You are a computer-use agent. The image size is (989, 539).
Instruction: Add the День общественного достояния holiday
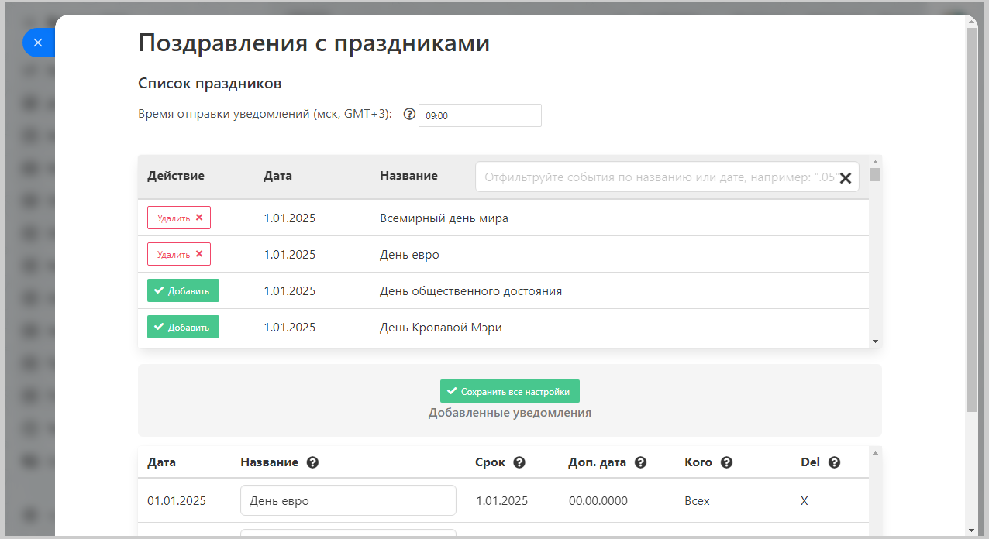(x=183, y=290)
